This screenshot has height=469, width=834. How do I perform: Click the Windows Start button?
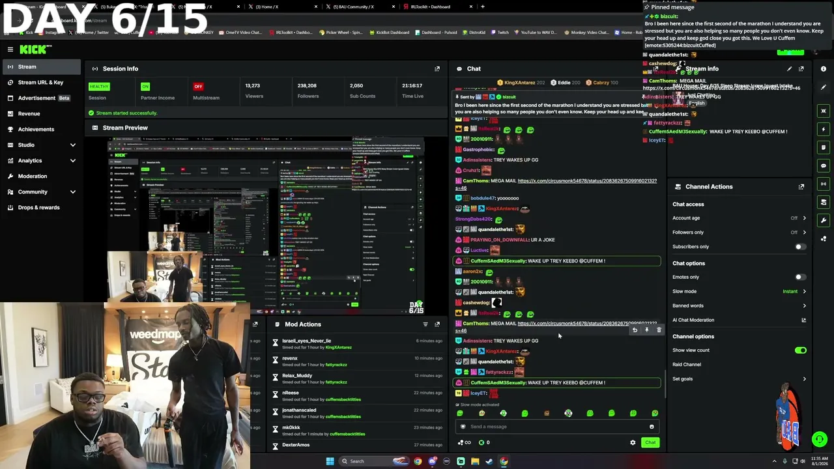pyautogui.click(x=330, y=461)
